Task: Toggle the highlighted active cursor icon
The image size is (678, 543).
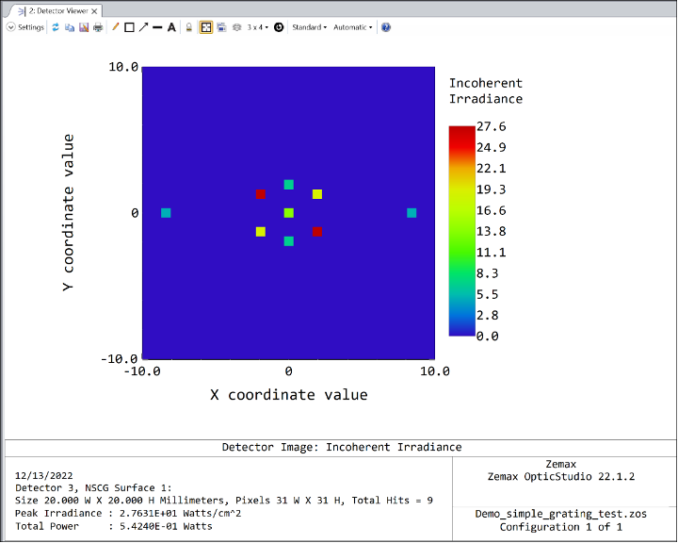Action: [x=206, y=27]
